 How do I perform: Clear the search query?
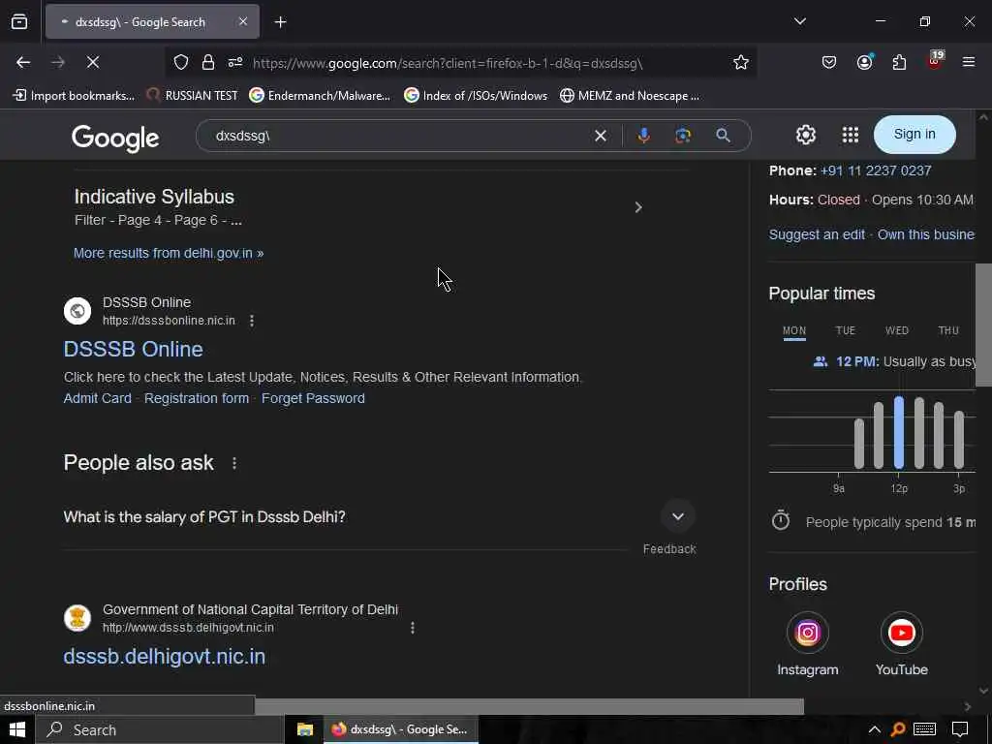coord(601,136)
